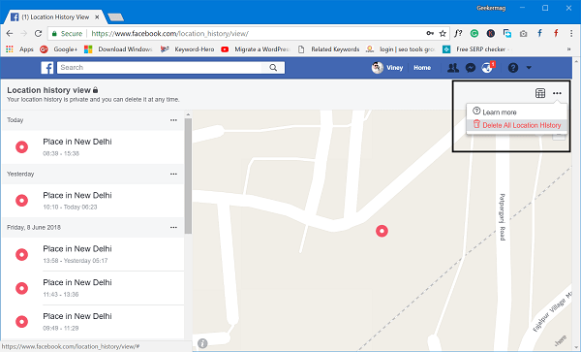Click the camera screenshot extension icon

pyautogui.click(x=523, y=34)
